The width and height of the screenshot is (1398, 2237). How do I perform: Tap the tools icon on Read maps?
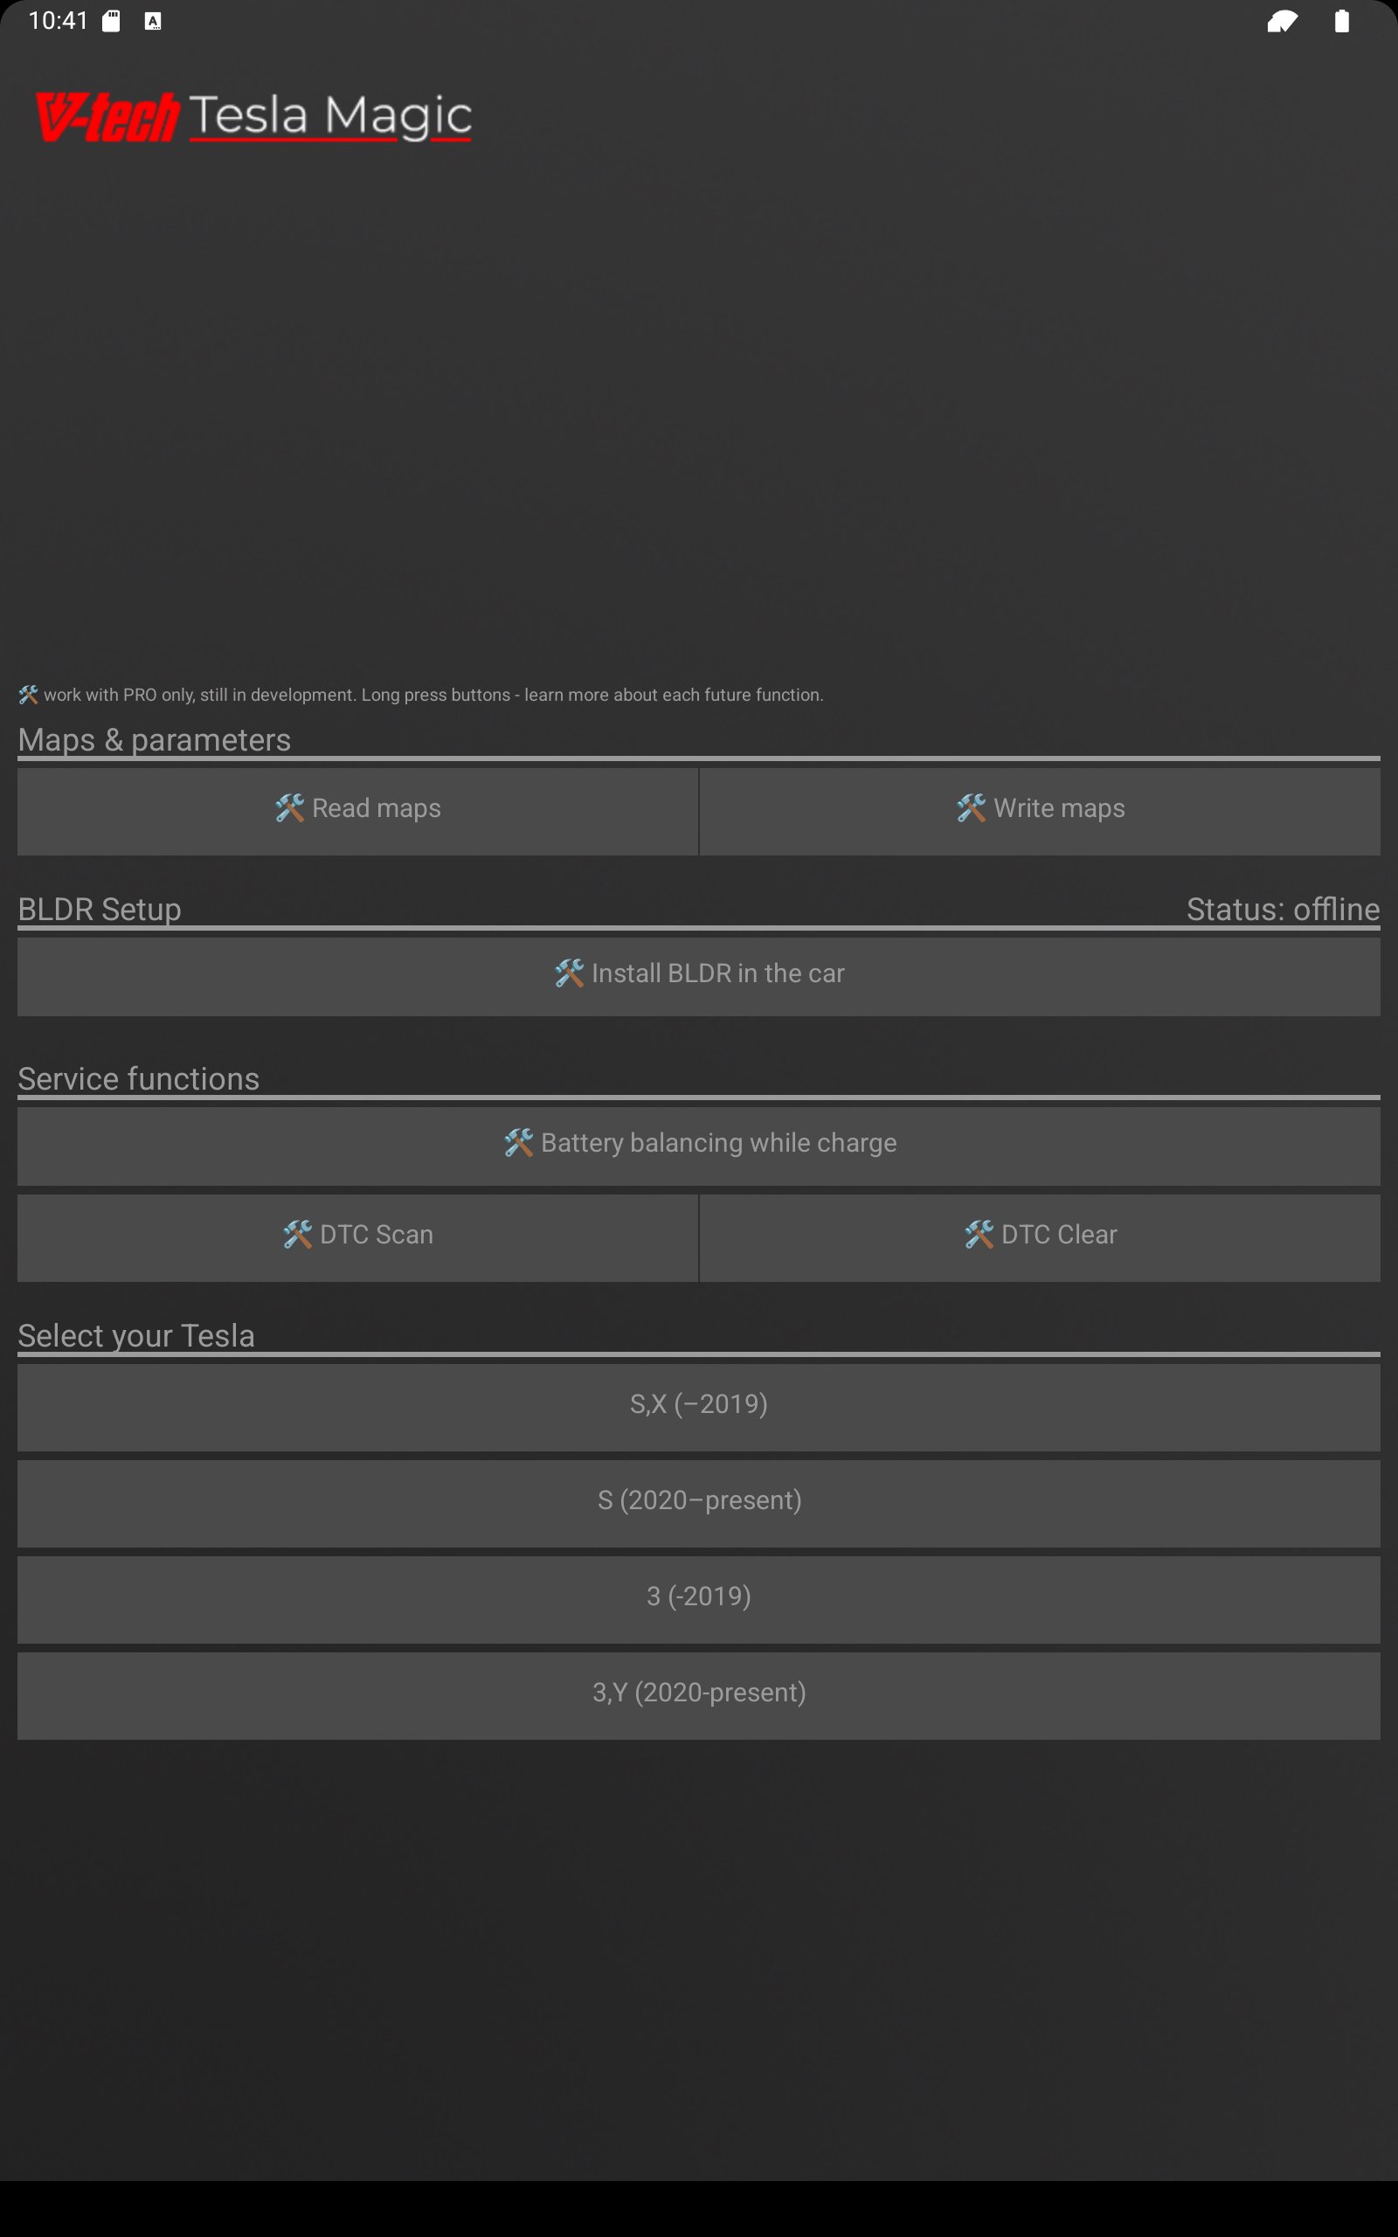pyautogui.click(x=289, y=809)
